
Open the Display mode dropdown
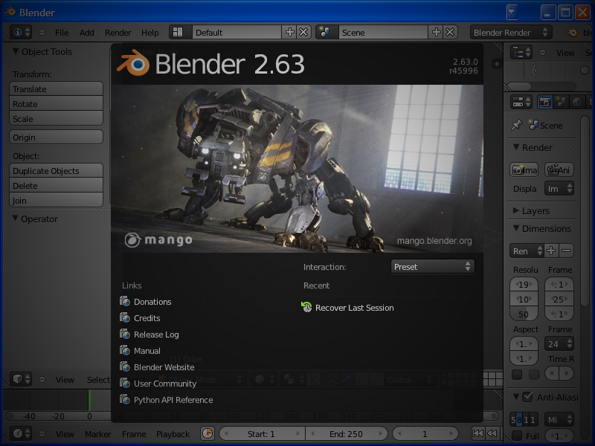click(x=559, y=189)
